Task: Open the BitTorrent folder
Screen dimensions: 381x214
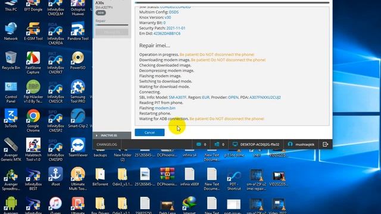Action: pyautogui.click(x=100, y=177)
